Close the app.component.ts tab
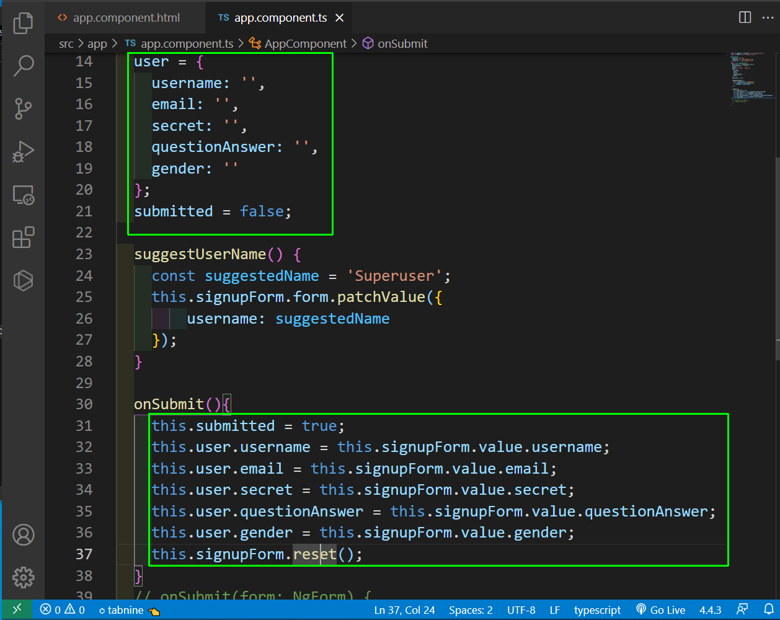This screenshot has height=620, width=780. tap(340, 18)
